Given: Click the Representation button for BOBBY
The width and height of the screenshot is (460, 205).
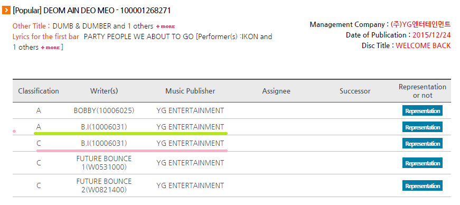Looking at the screenshot, I should pos(422,111).
